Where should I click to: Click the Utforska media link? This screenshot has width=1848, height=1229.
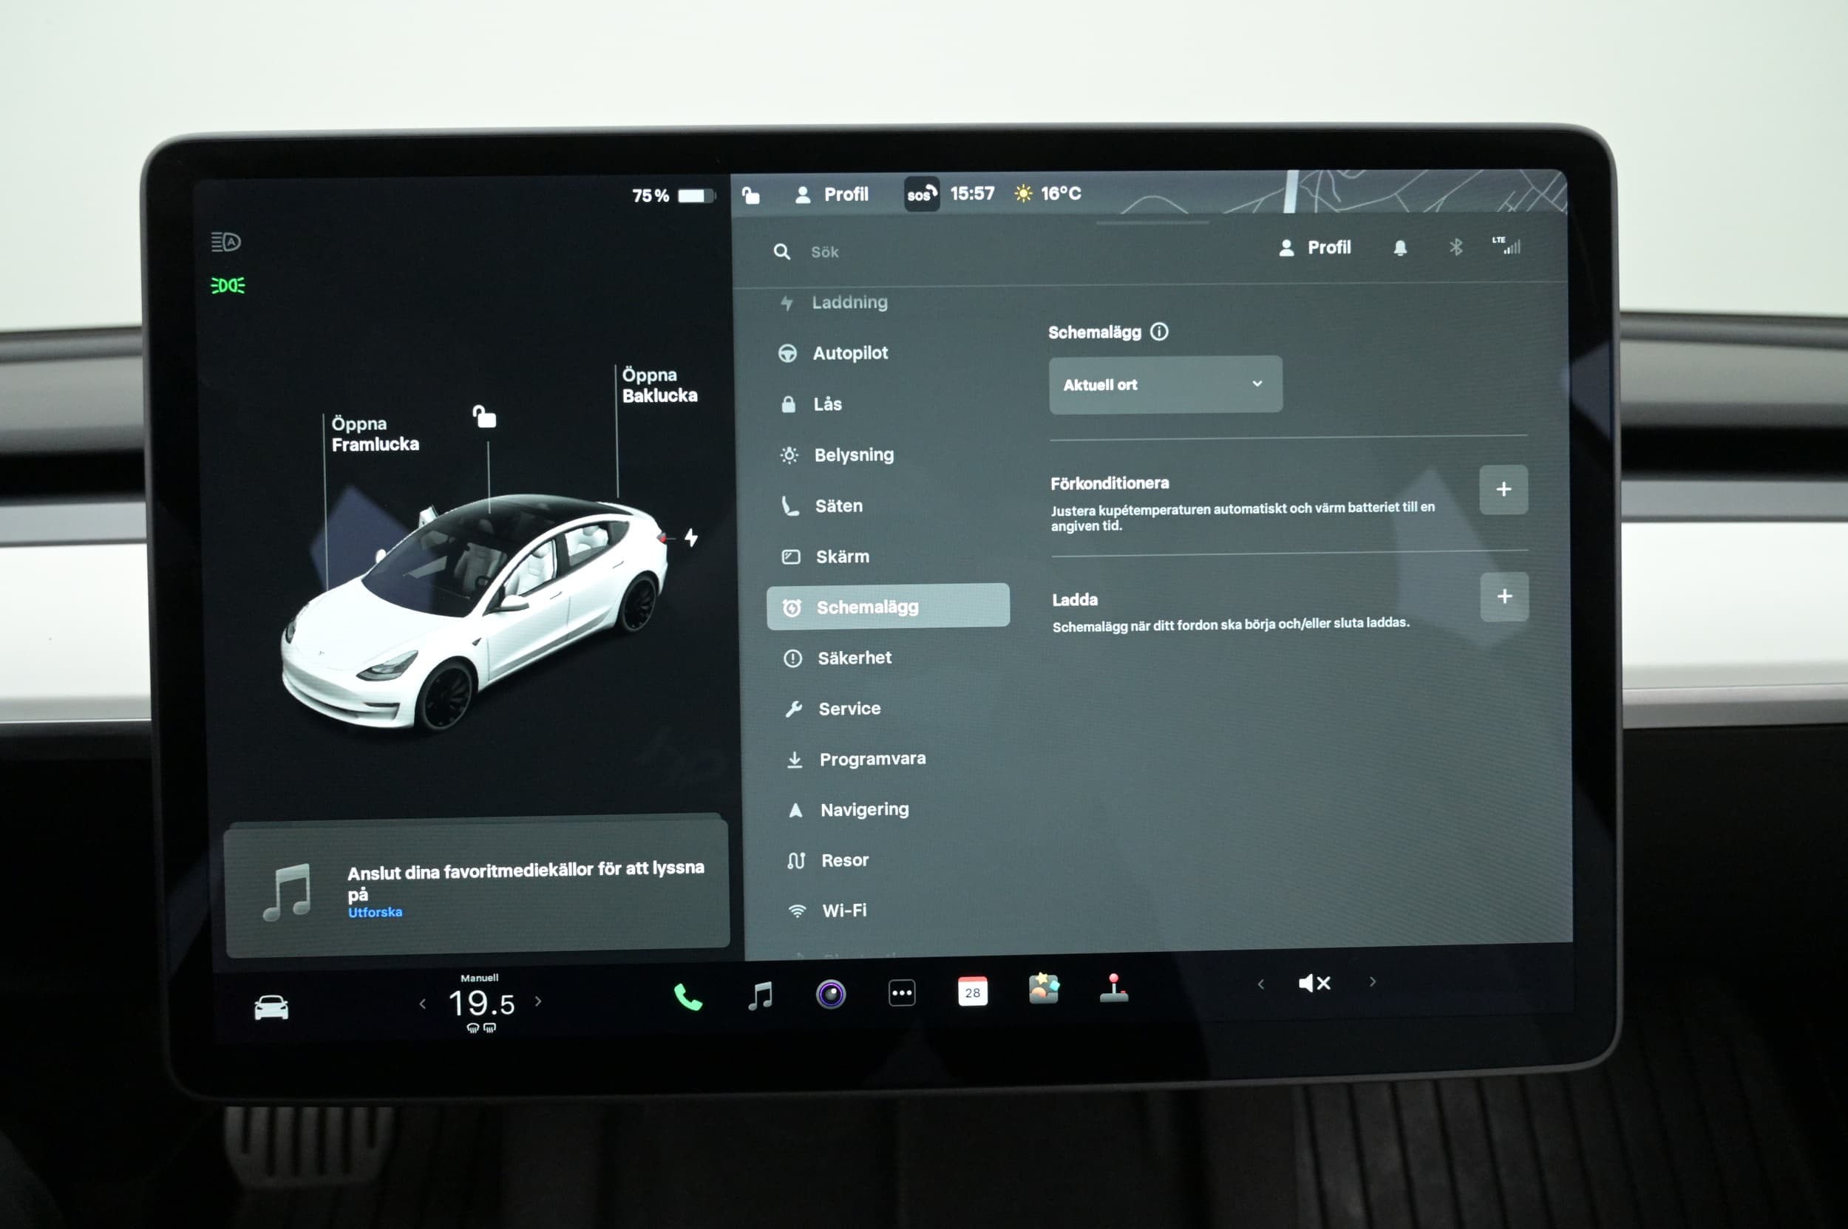375,913
